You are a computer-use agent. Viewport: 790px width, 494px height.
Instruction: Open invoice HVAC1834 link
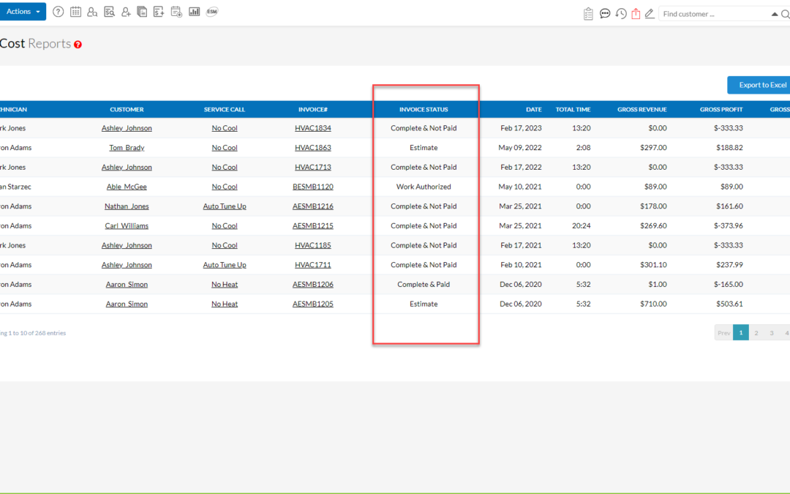point(313,127)
